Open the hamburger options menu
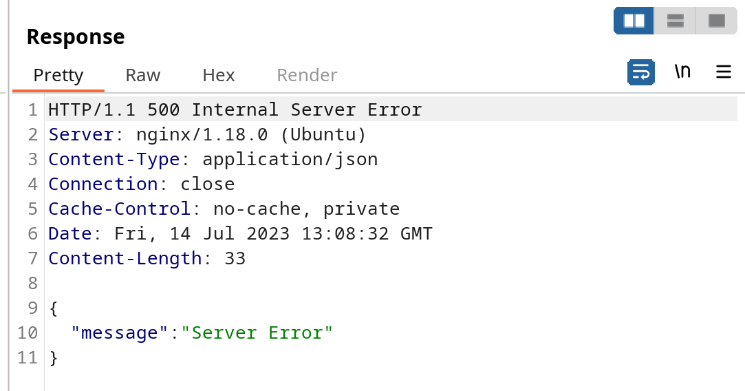This screenshot has height=391, width=745. click(x=723, y=72)
